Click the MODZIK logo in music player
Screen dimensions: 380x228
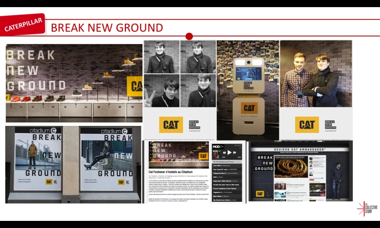(x=218, y=146)
